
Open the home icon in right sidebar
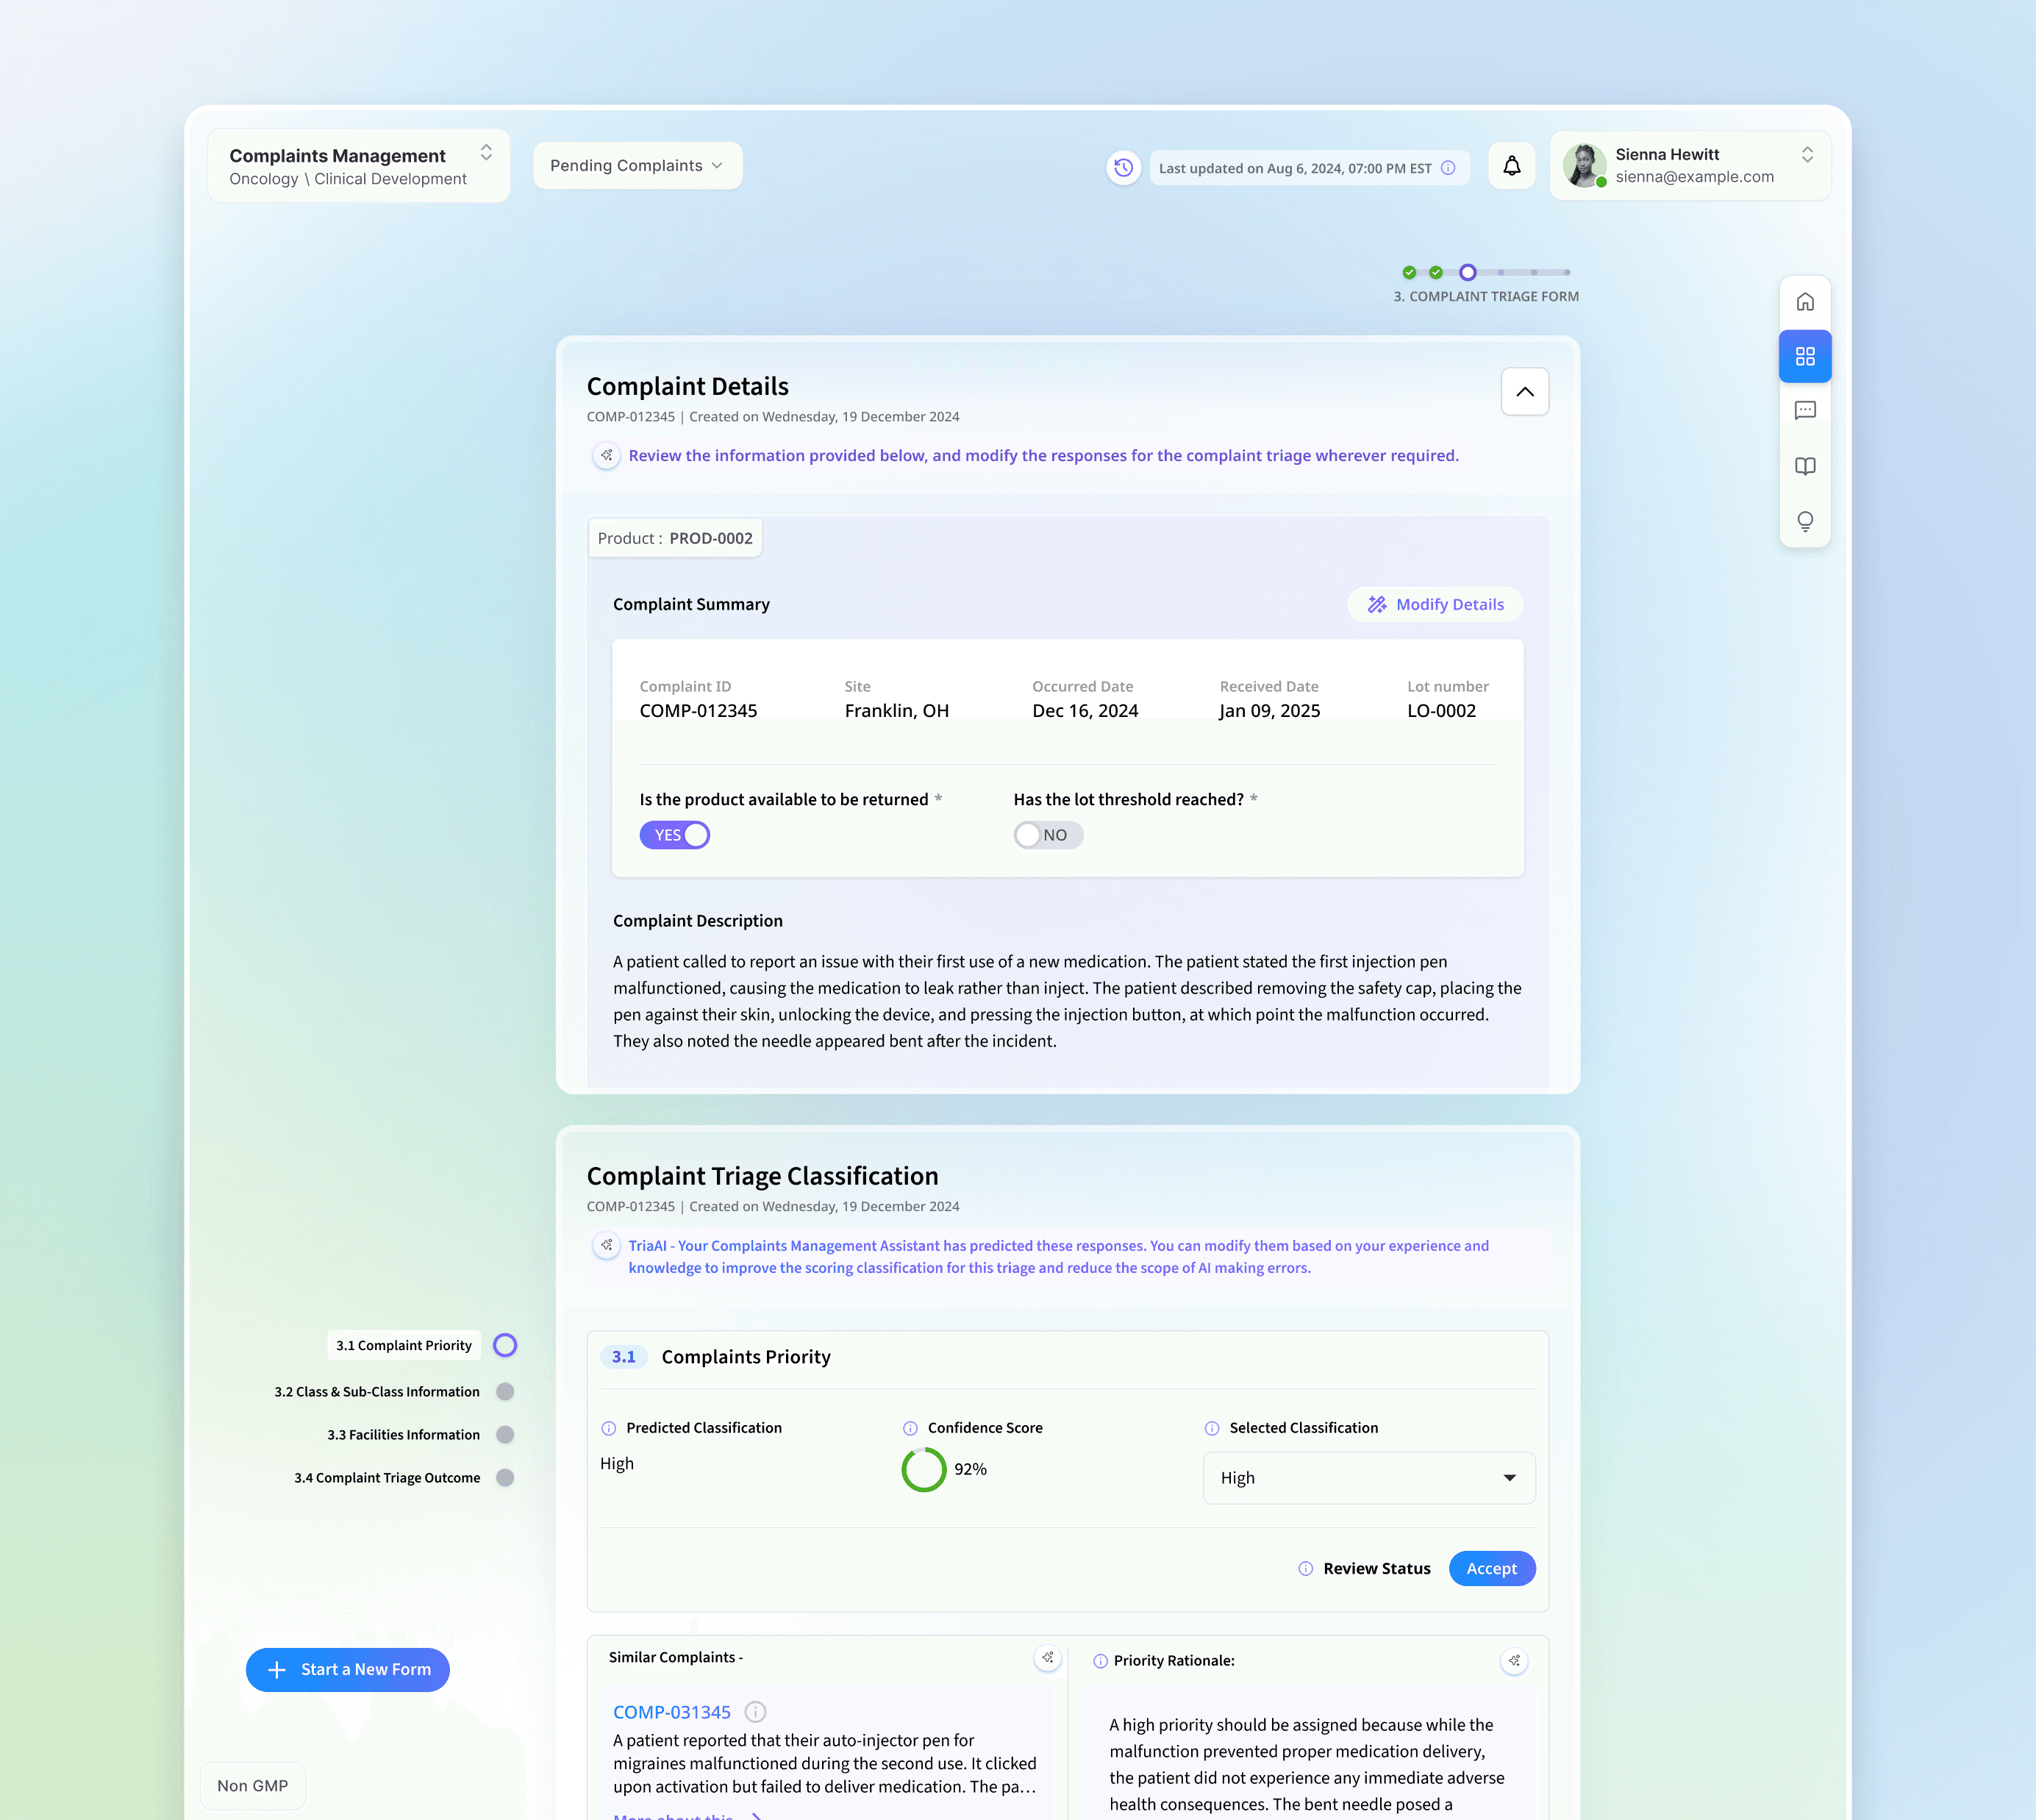pyautogui.click(x=1805, y=302)
